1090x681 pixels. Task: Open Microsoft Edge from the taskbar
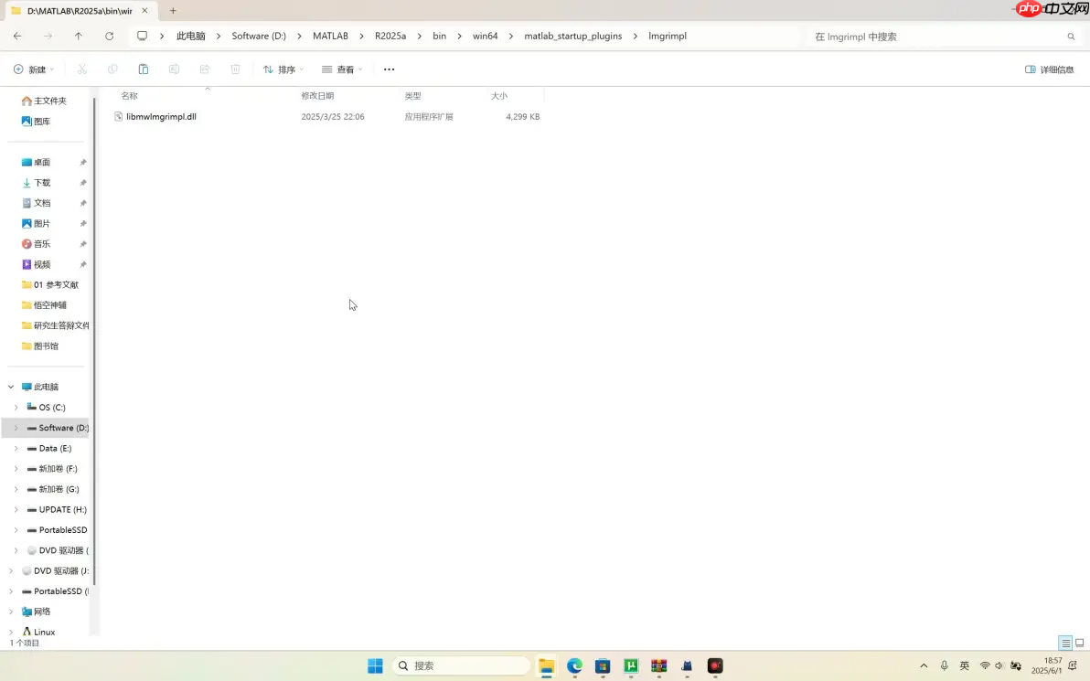click(573, 666)
